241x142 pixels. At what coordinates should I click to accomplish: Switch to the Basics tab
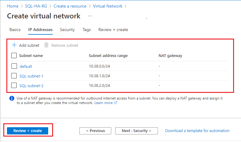point(15,30)
